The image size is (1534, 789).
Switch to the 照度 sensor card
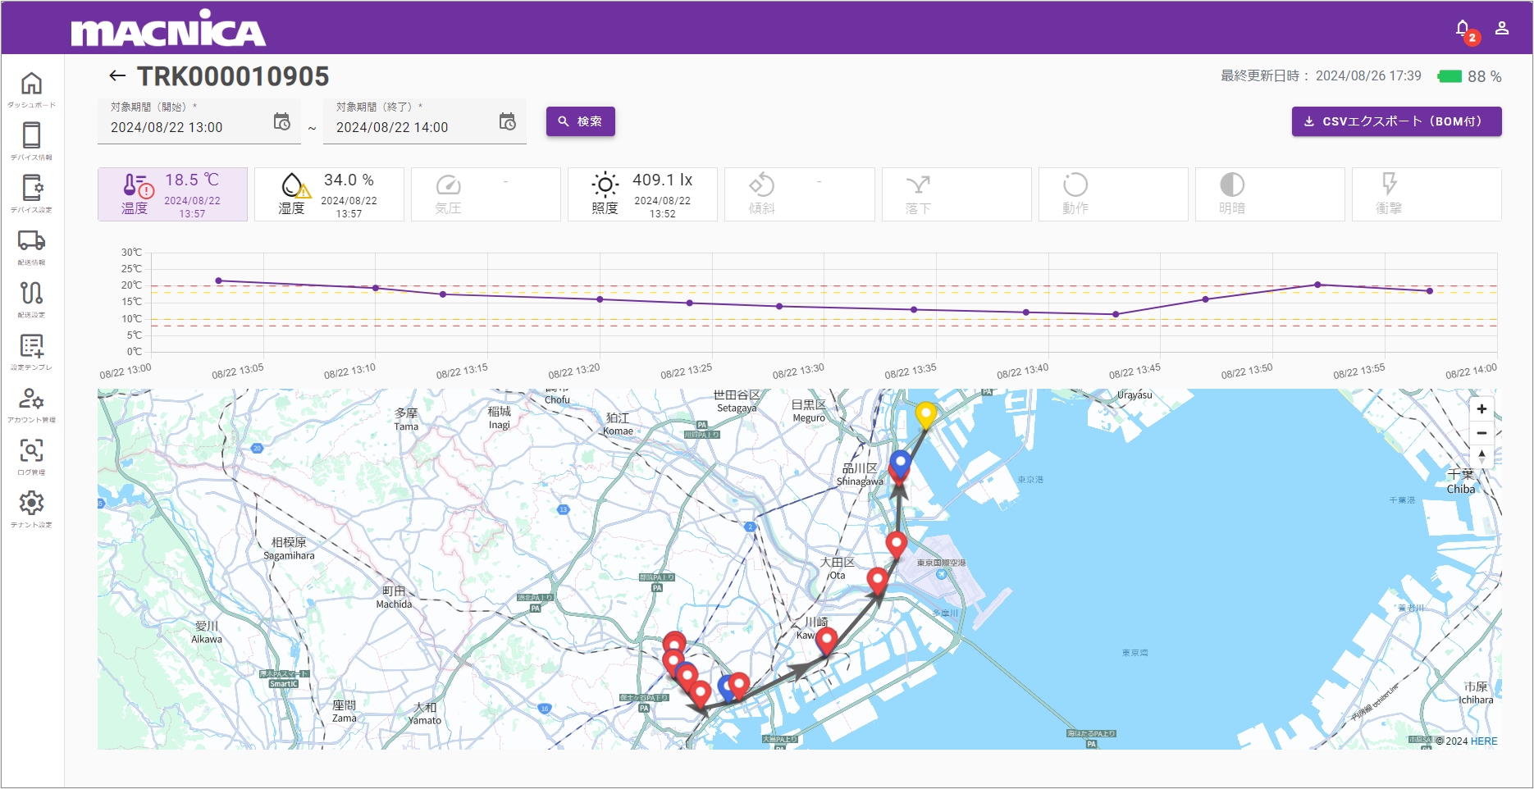click(x=642, y=194)
